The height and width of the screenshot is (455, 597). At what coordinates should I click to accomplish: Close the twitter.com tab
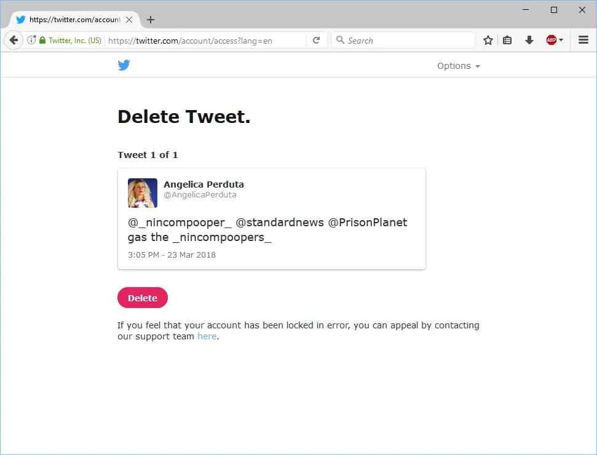(x=129, y=20)
